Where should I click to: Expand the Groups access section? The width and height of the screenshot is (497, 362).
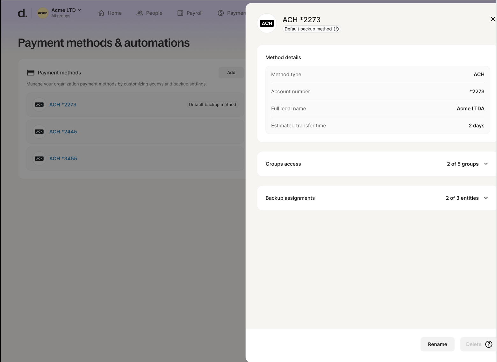[486, 164]
